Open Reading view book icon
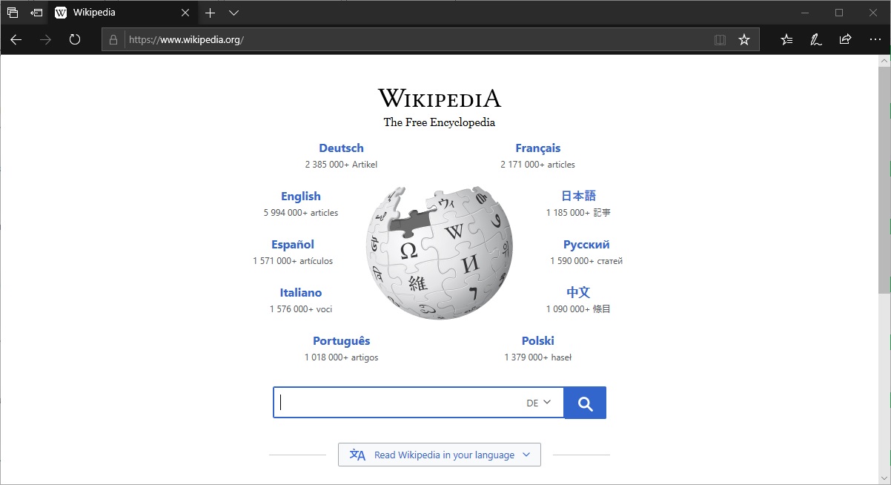This screenshot has height=485, width=891. 720,40
